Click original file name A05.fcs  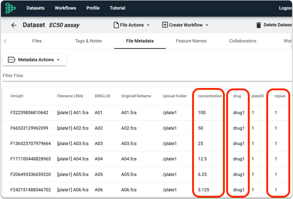point(129,174)
